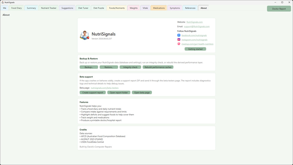Click 'AUSNUT 2023 (FSANZ)' credit line

[x=91, y=139]
